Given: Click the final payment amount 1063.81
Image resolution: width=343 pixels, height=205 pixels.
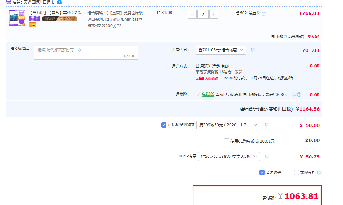Looking at the screenshot, I should (x=301, y=196).
